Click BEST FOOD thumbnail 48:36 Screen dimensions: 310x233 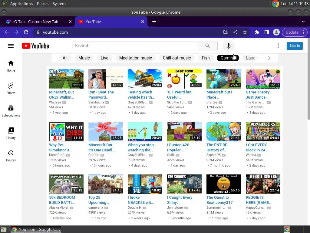184,79
